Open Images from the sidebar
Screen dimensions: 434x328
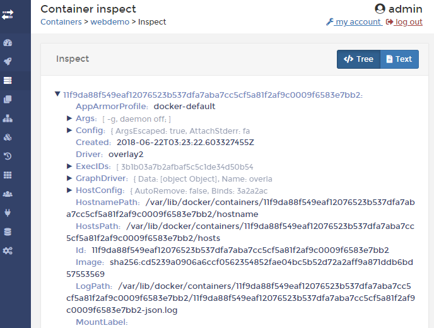pyautogui.click(x=8, y=100)
